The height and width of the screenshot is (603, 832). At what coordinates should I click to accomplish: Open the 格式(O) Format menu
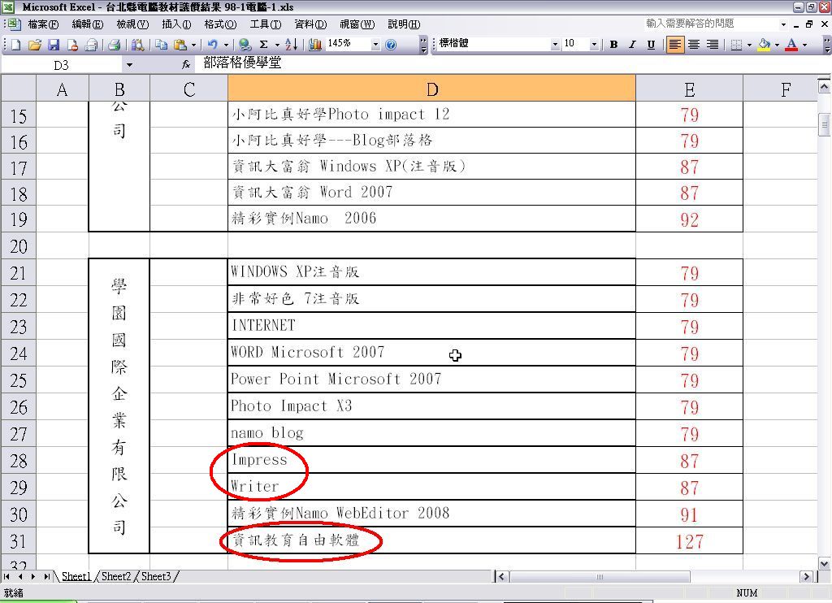point(221,24)
